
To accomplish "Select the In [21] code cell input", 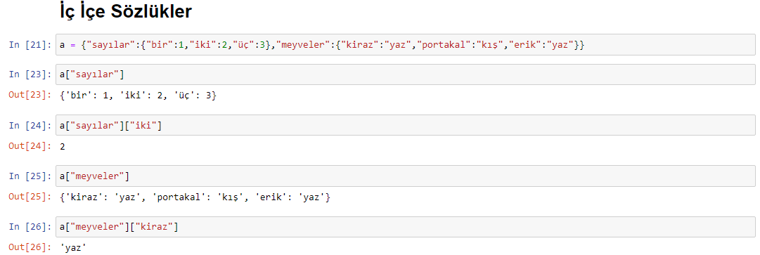I will [406, 44].
